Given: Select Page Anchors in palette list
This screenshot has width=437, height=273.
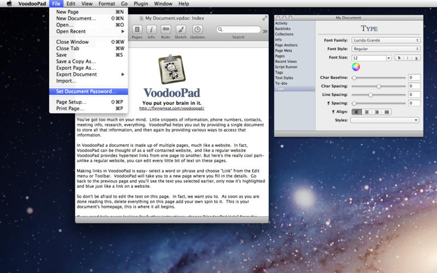Looking at the screenshot, I should (x=295, y=45).
